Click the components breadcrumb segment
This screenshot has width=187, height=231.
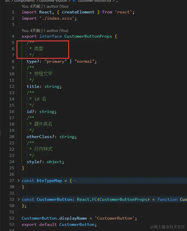pos(24,1)
